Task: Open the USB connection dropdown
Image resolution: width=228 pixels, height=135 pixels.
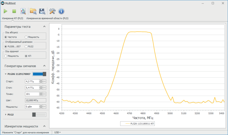Action: pyautogui.click(x=57, y=132)
